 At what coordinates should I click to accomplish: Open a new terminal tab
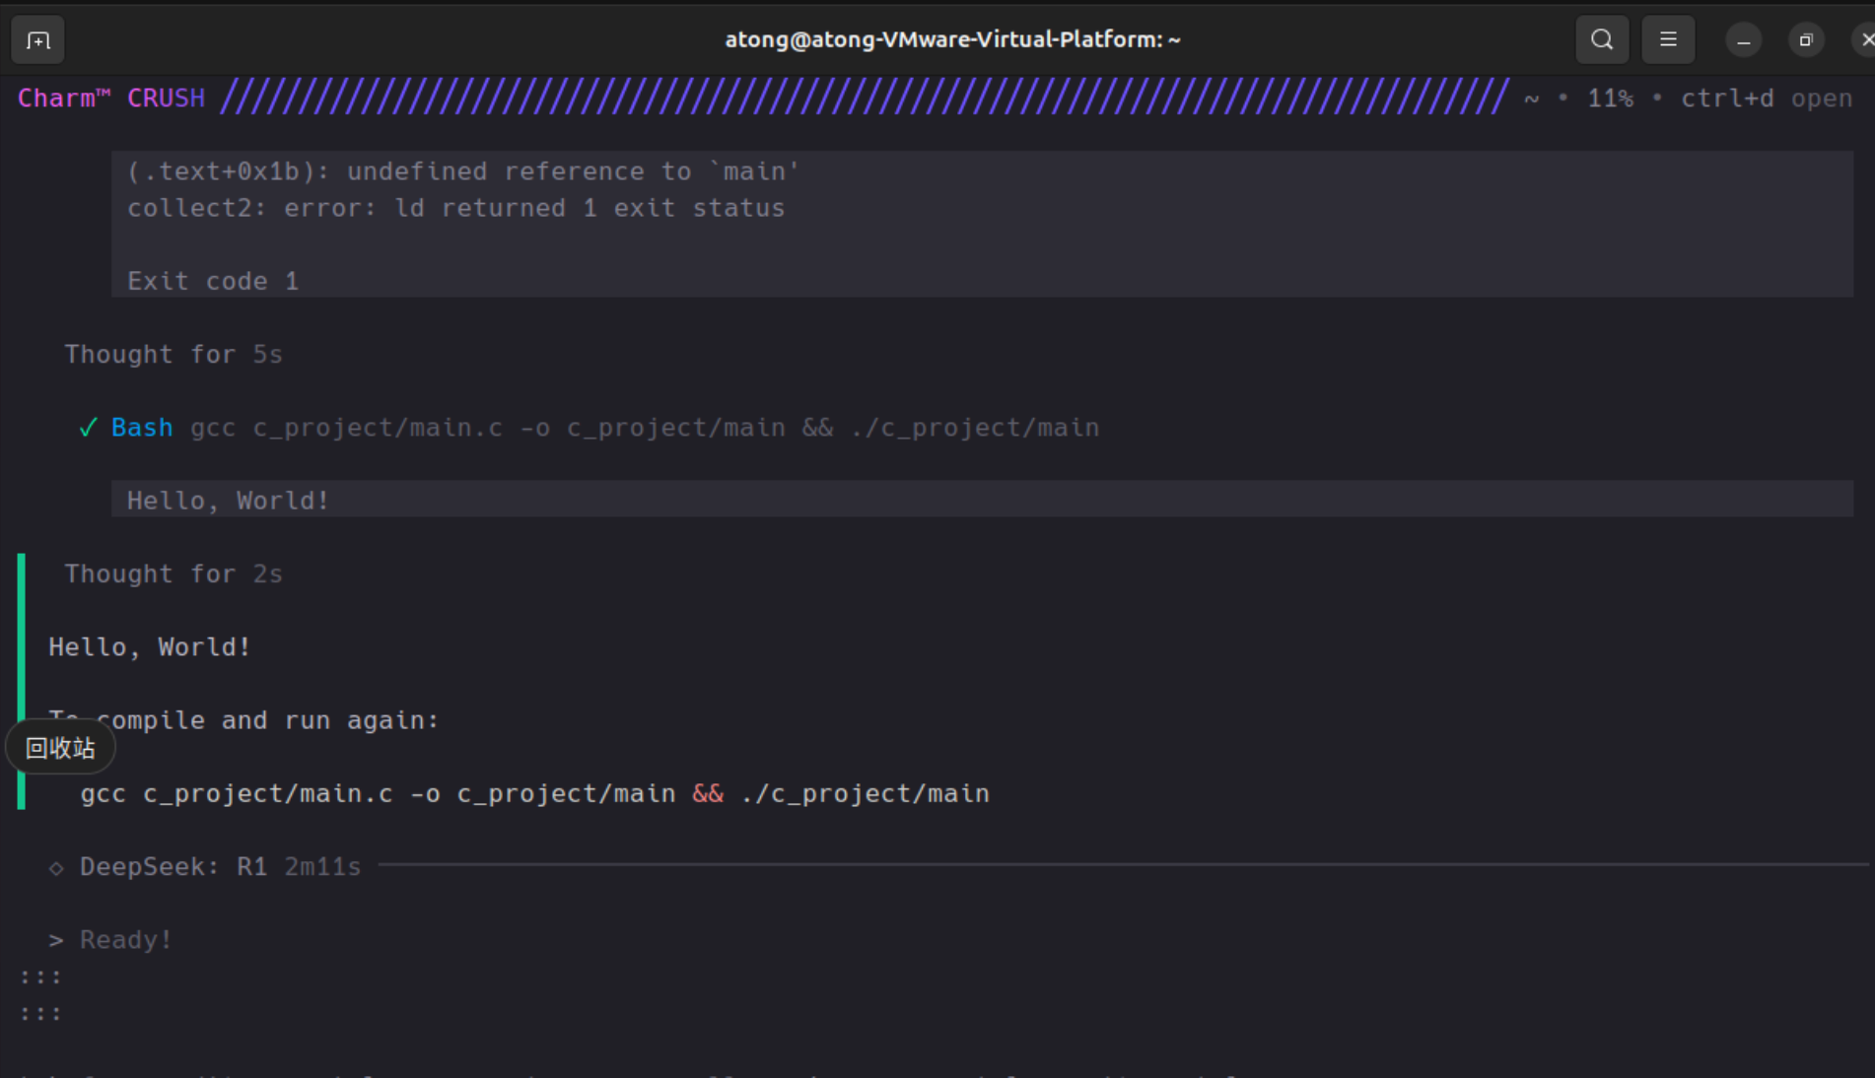click(37, 40)
